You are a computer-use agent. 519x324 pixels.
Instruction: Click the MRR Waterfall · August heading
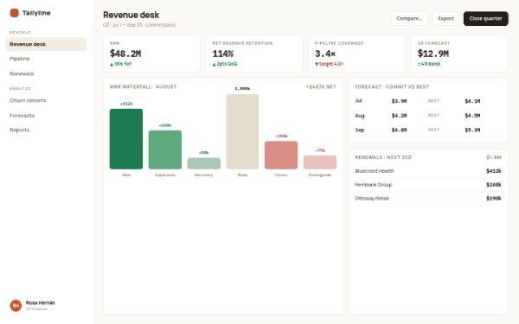(143, 87)
